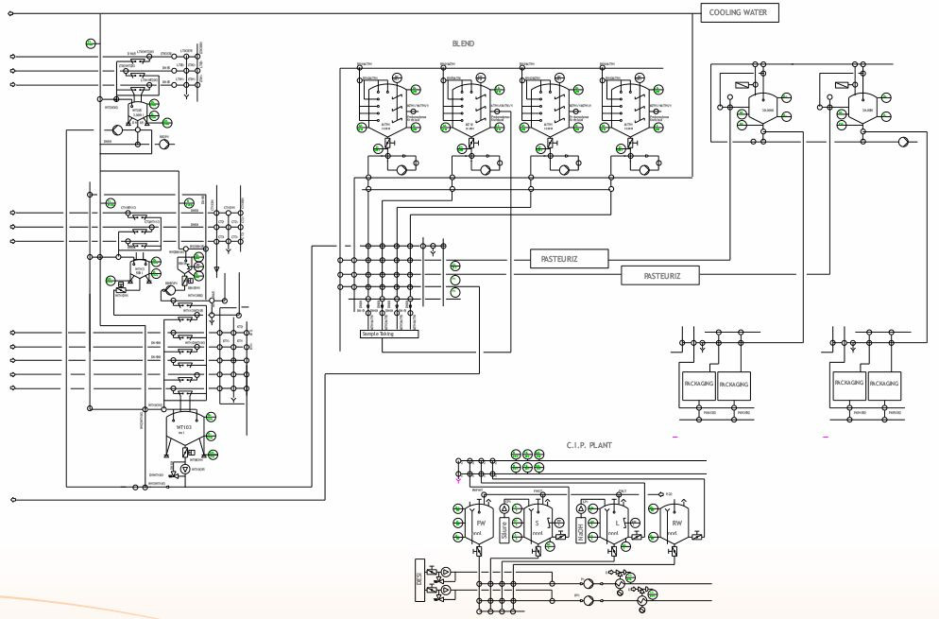Select the WT103 tank symbol
939x619 pixels.
click(x=184, y=430)
